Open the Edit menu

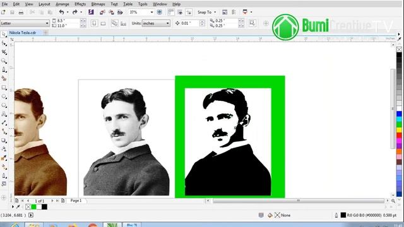coord(16,4)
